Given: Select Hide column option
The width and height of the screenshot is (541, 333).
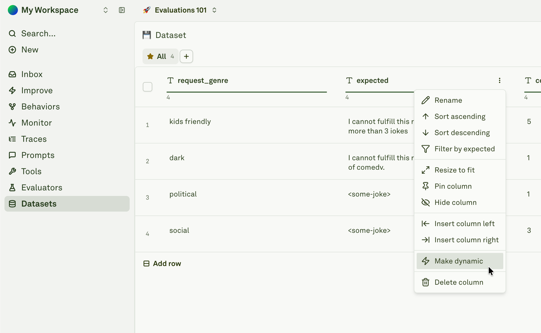Looking at the screenshot, I should click(x=460, y=202).
